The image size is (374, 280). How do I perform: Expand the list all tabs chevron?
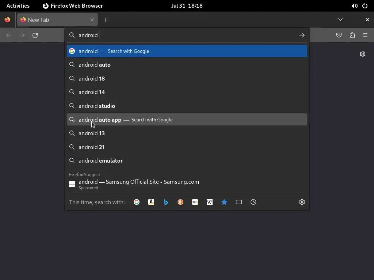[340, 20]
